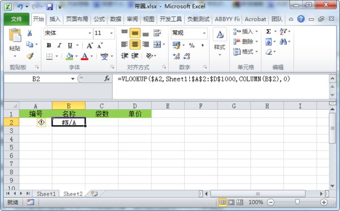
Task: Align text to bottom of cell
Action: [146, 33]
